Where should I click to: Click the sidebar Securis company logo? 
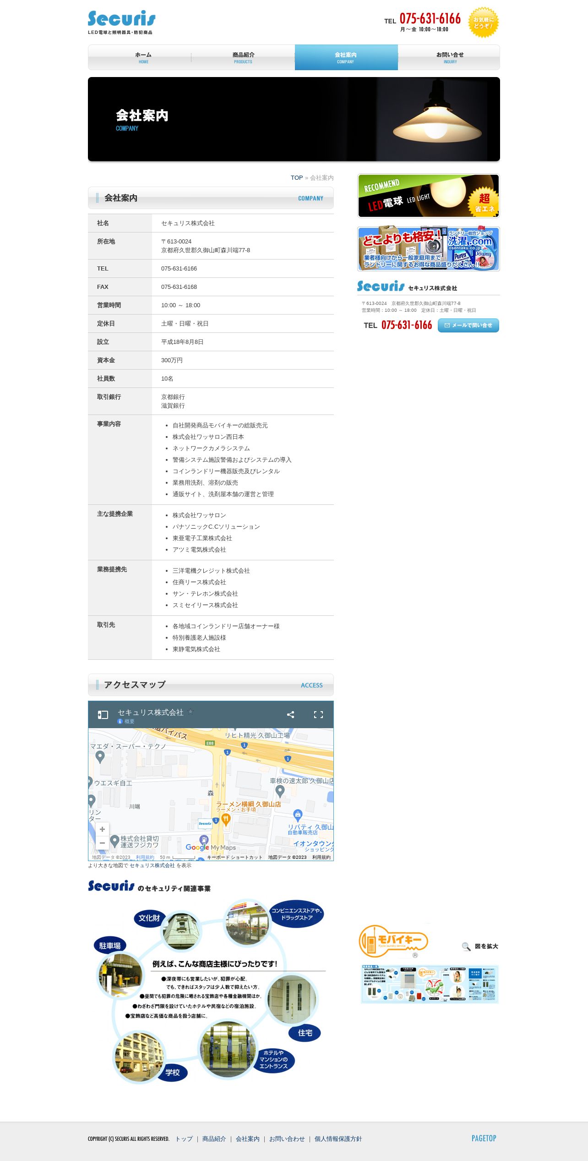click(381, 287)
